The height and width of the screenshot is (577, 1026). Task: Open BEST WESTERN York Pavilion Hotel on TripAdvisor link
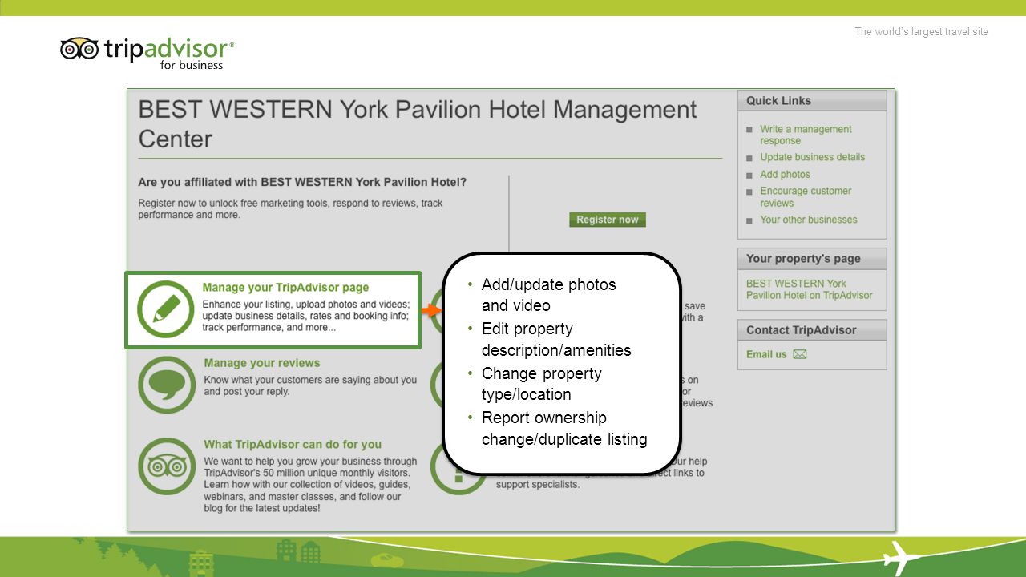pyautogui.click(x=809, y=289)
